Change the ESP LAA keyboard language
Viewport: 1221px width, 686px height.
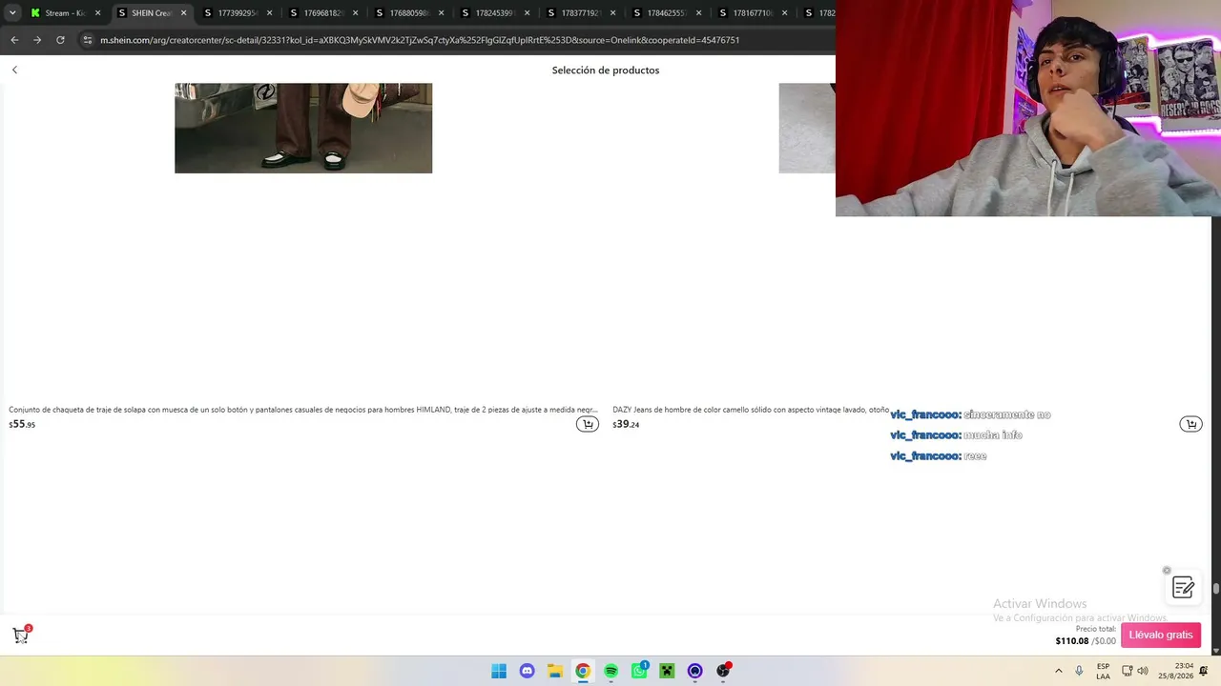[x=1103, y=671]
